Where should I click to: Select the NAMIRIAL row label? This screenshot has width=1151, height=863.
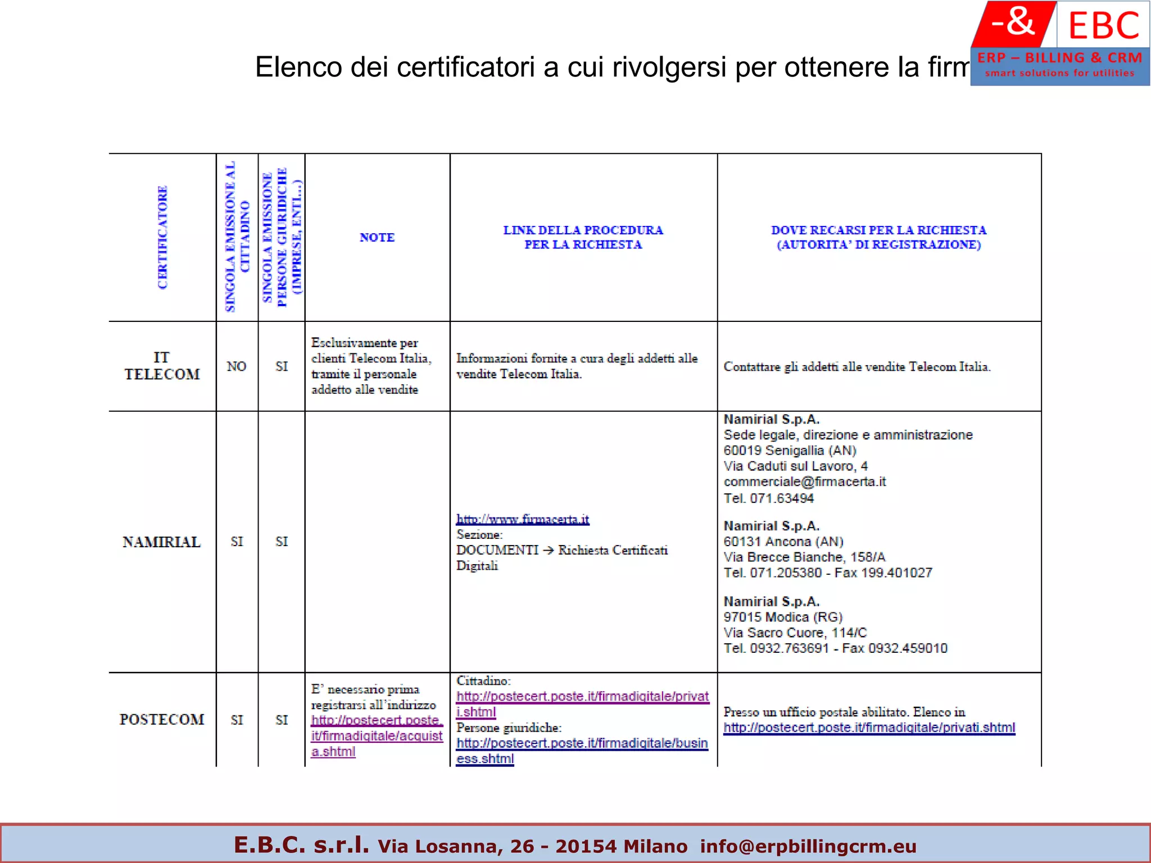162,542
